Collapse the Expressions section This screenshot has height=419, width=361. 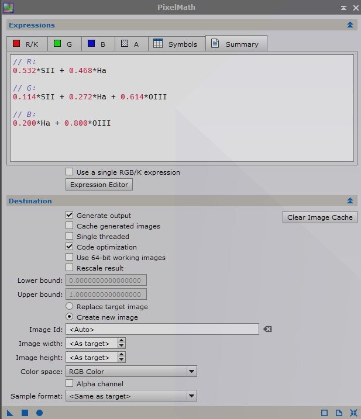pyautogui.click(x=350, y=25)
